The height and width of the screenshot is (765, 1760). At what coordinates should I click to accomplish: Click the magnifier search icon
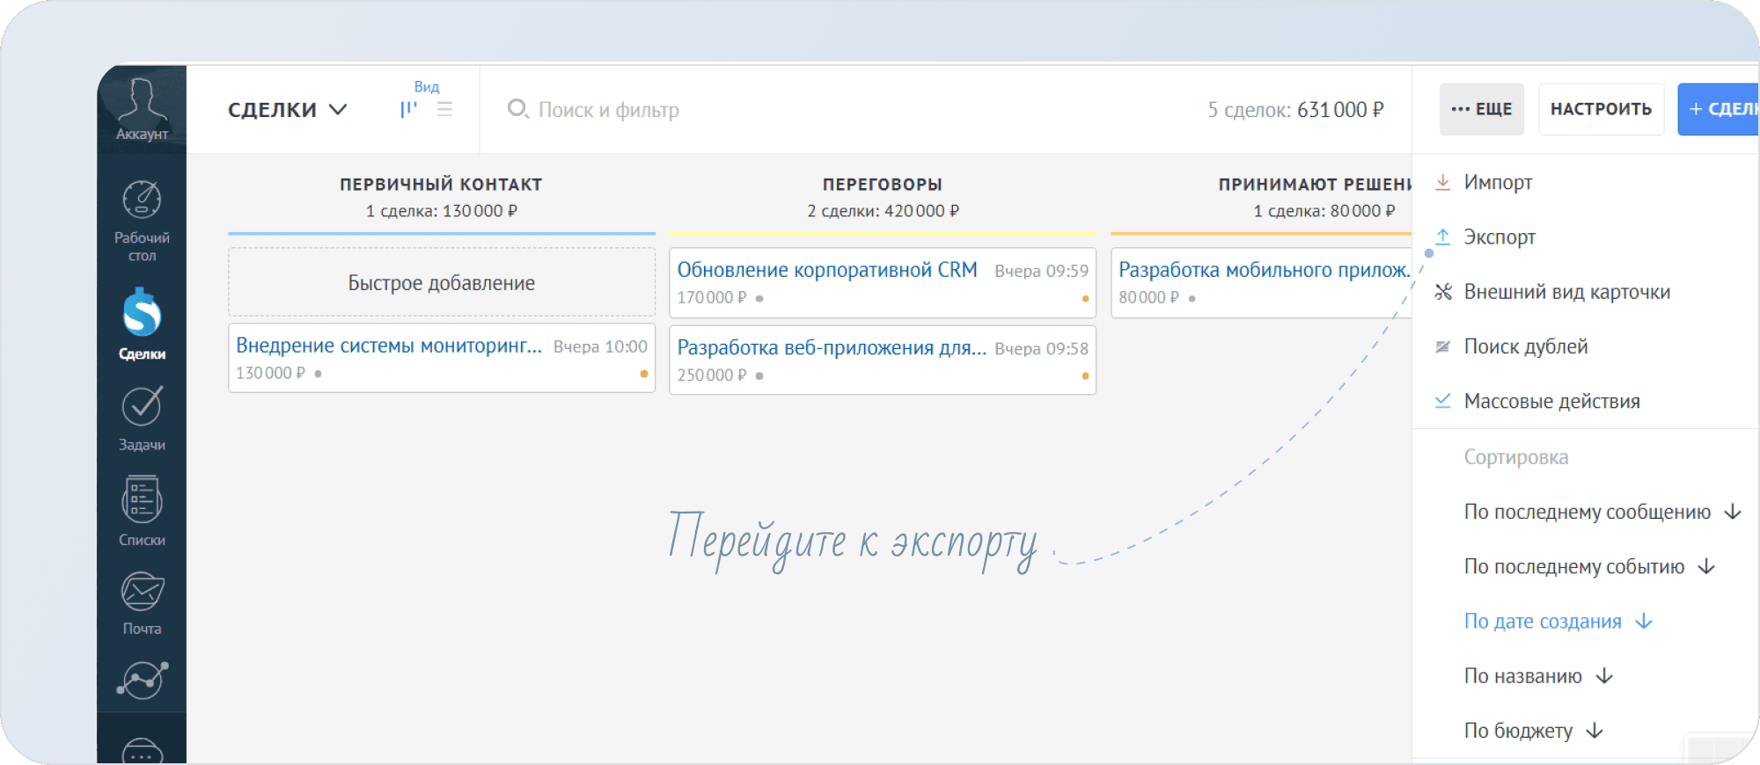pos(517,109)
